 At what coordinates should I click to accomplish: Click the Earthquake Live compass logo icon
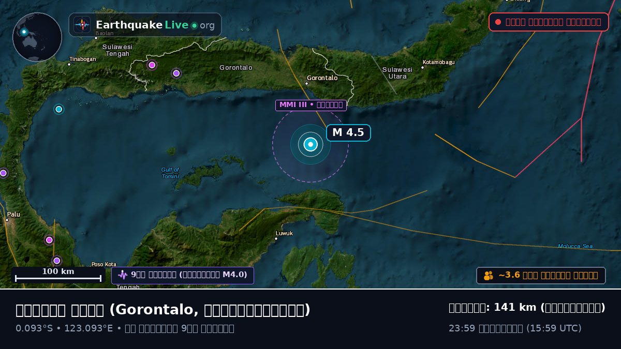(x=82, y=25)
